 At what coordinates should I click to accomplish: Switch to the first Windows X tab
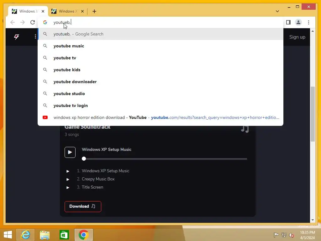coord(28,11)
